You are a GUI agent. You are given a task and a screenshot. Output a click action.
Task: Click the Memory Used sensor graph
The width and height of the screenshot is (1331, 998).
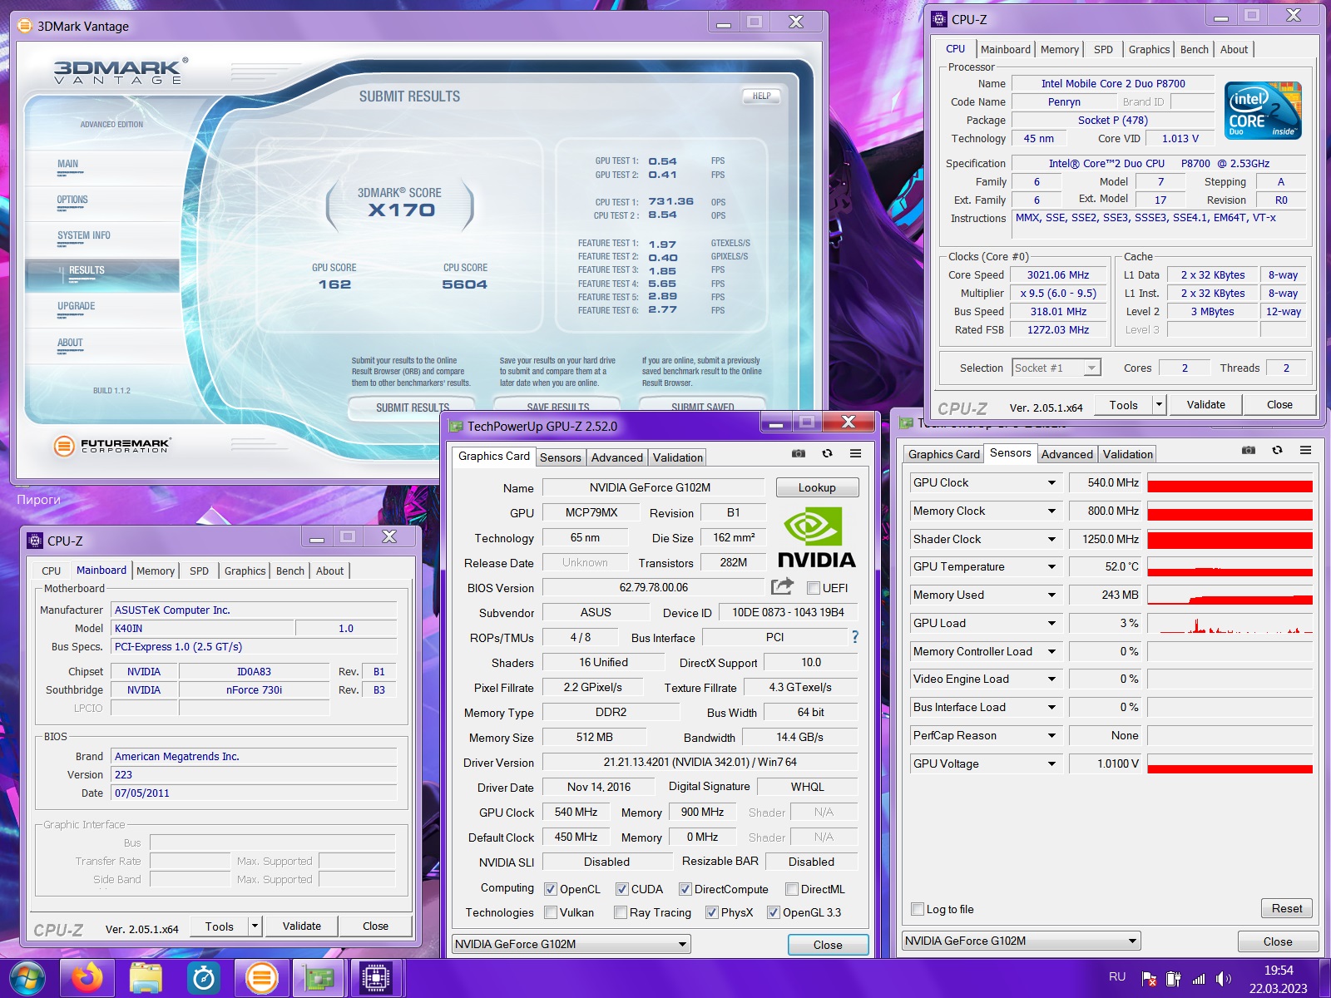click(x=1230, y=595)
